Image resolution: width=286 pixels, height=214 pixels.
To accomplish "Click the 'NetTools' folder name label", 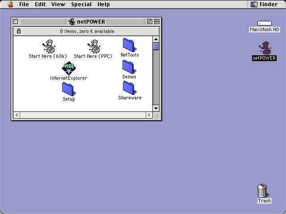I will click(130, 55).
